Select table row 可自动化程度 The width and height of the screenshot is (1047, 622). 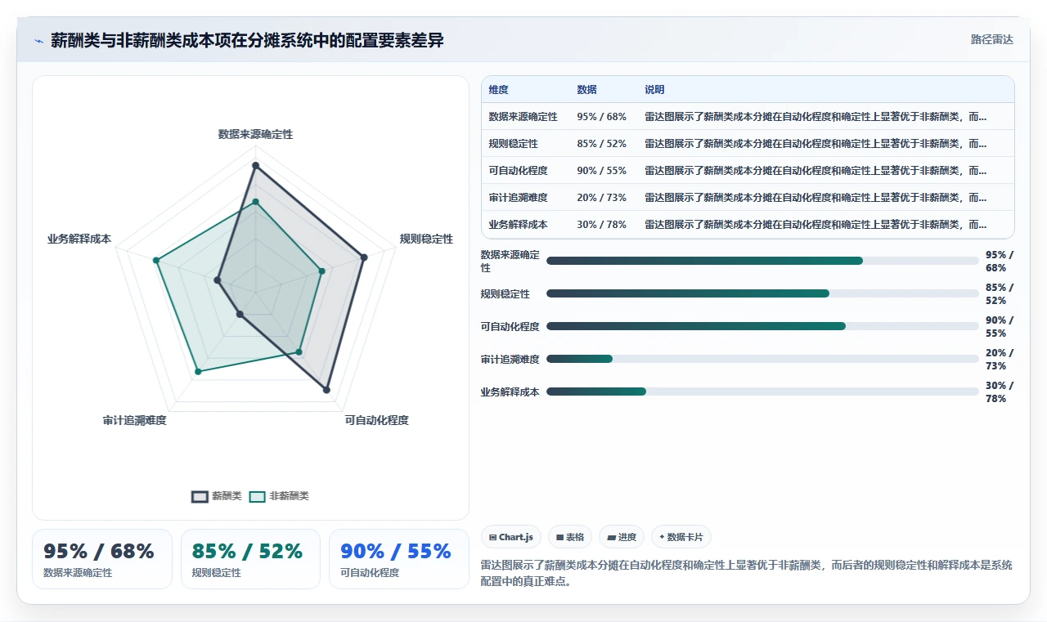(748, 171)
